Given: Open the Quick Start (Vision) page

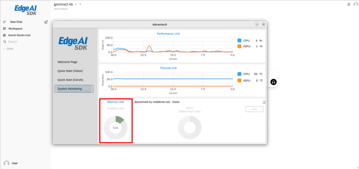Looking at the screenshot, I should coord(70,71).
